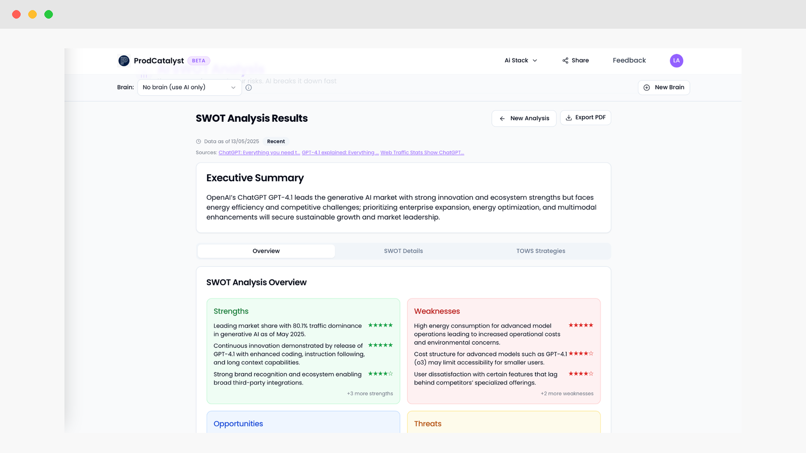The width and height of the screenshot is (806, 453).
Task: Open the 'ChatGPT: Everything you need t...' source link
Action: 259,153
